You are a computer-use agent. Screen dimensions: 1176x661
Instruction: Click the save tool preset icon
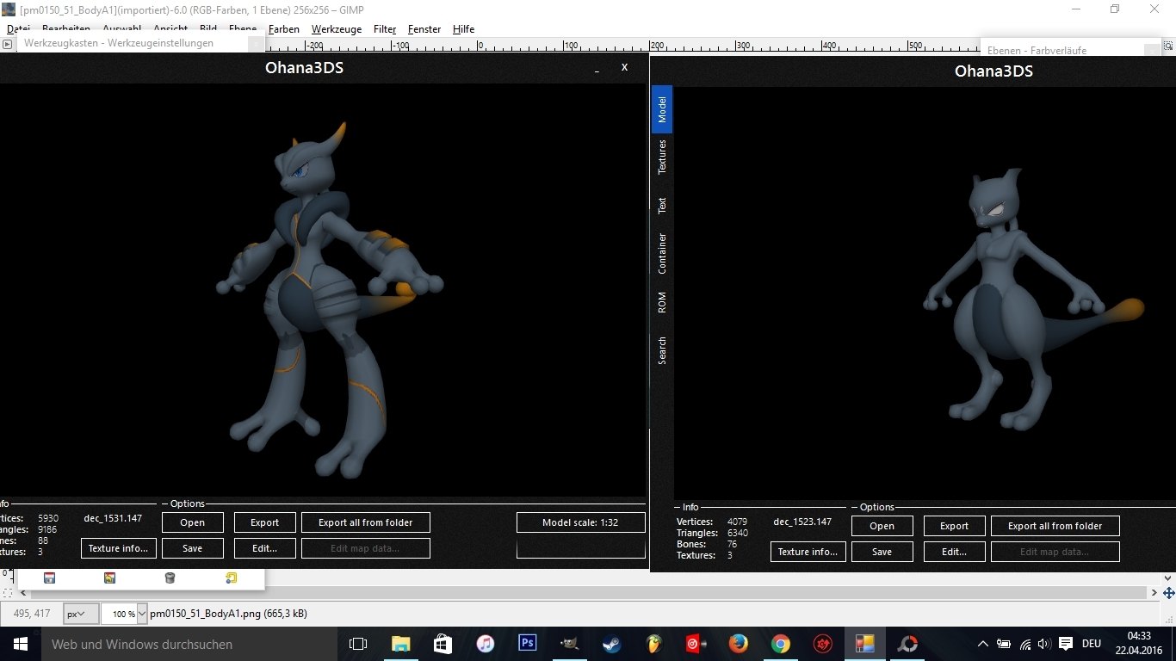(50, 578)
